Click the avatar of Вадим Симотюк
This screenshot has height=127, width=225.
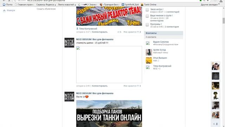point(148,43)
